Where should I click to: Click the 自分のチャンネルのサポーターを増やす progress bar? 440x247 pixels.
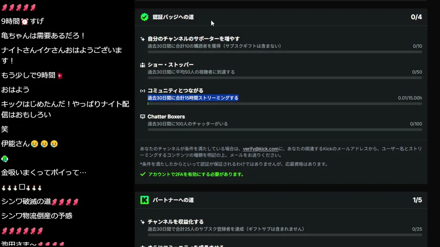[x=285, y=52]
